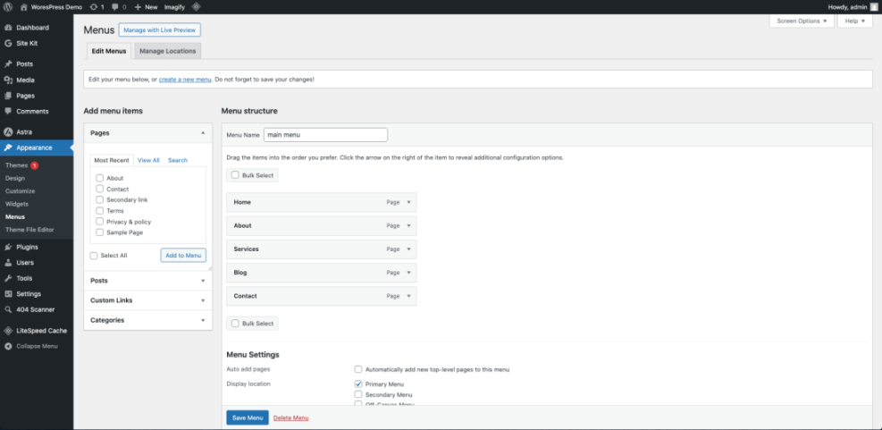The image size is (882, 430).
Task: Click the Themes update badge
Action: (34, 165)
